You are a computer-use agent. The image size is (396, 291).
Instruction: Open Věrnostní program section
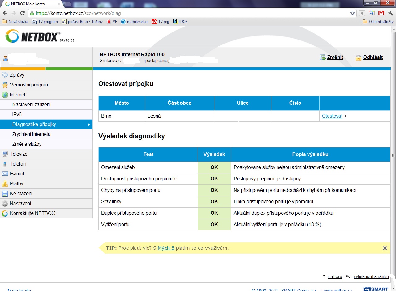29,85
